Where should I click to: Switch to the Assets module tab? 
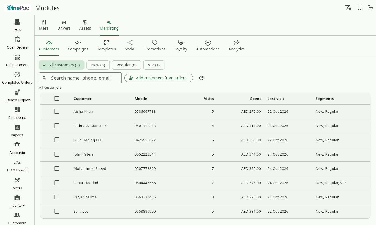coord(85,25)
